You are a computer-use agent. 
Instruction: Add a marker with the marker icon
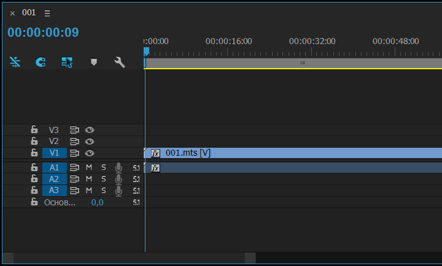(x=94, y=62)
